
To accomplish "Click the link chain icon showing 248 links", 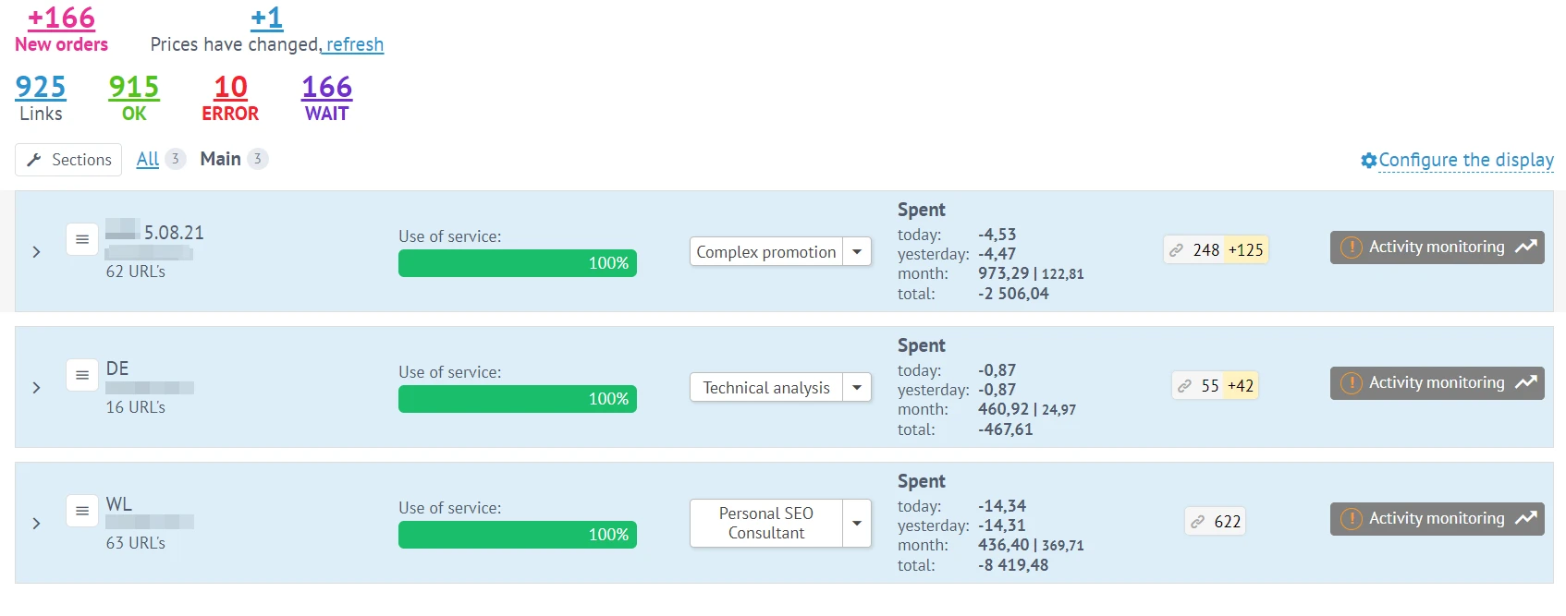I will pos(1176,250).
